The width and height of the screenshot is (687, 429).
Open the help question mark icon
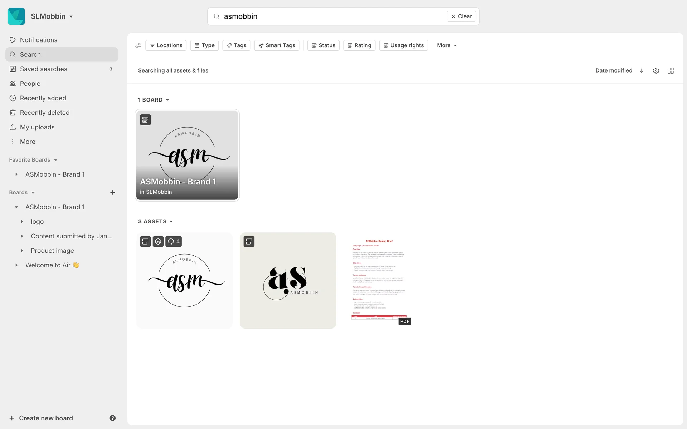[112, 418]
